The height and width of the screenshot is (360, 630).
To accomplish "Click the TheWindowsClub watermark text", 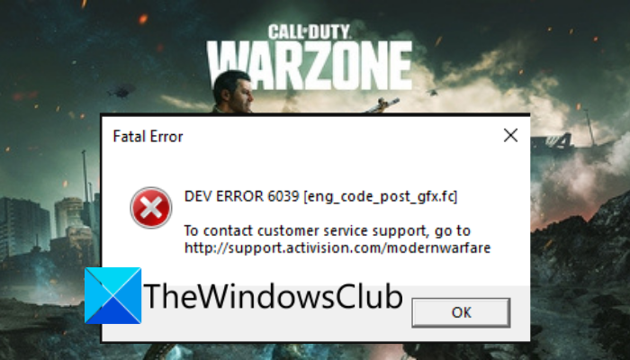I will tap(274, 296).
